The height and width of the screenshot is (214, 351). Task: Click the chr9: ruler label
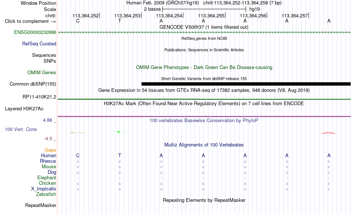coord(51,15)
